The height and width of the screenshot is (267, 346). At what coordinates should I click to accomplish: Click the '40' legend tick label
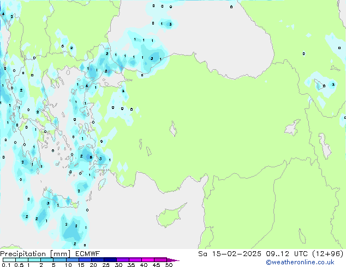click(x=144, y=265)
